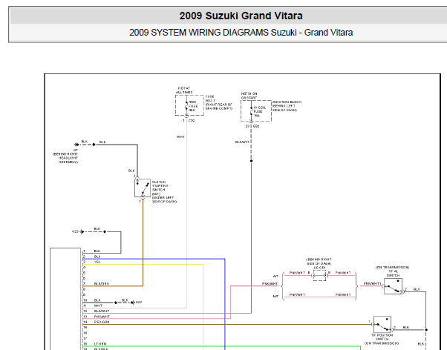Select the "T/F POSITION SWITCH" label
Image resolution: width=447 pixels, height=350 pixels.
pyautogui.click(x=382, y=337)
